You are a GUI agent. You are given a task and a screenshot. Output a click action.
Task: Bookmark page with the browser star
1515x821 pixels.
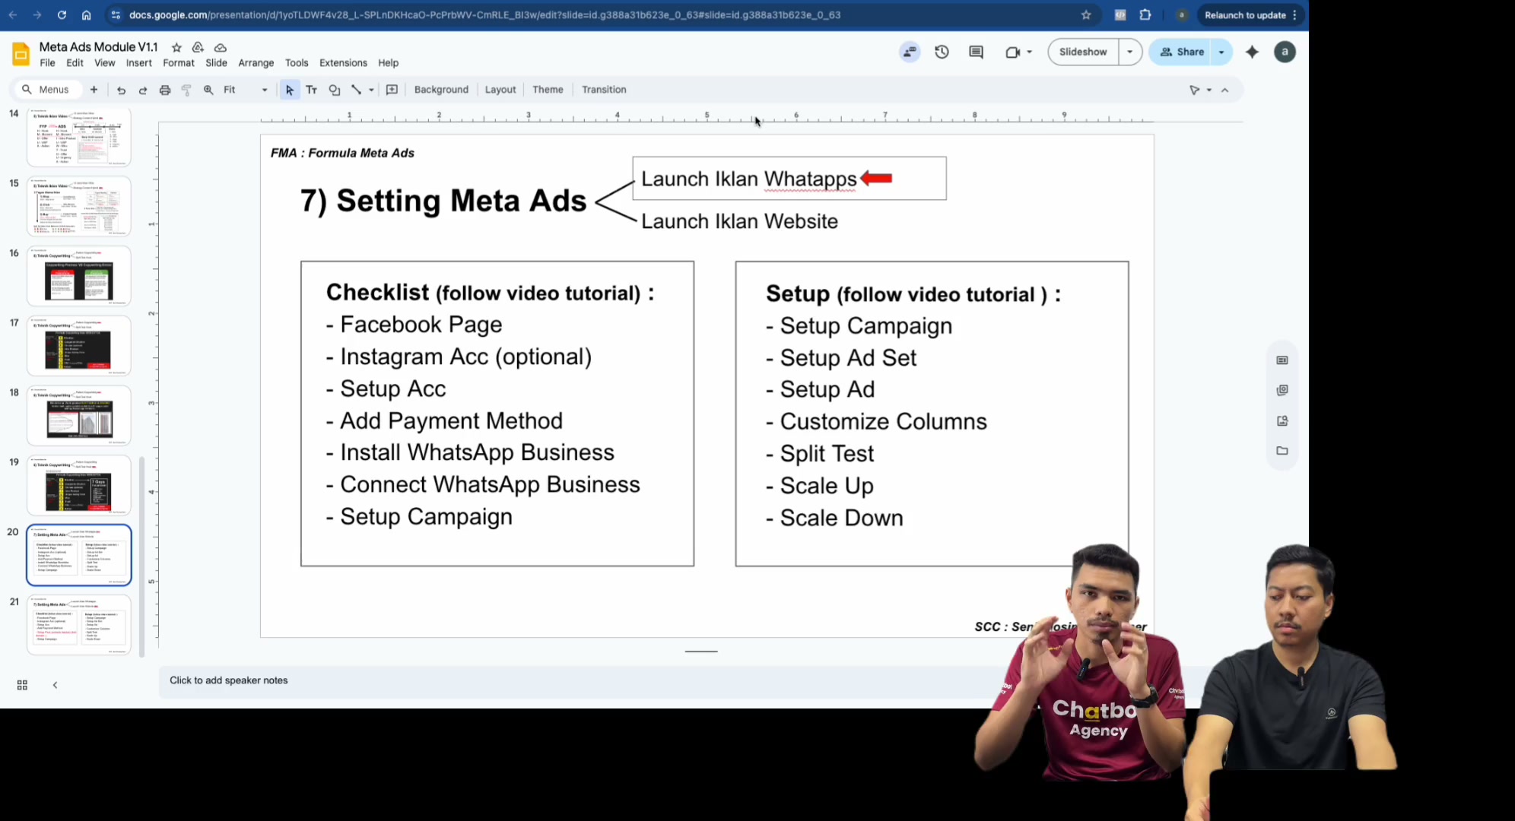pos(1086,15)
